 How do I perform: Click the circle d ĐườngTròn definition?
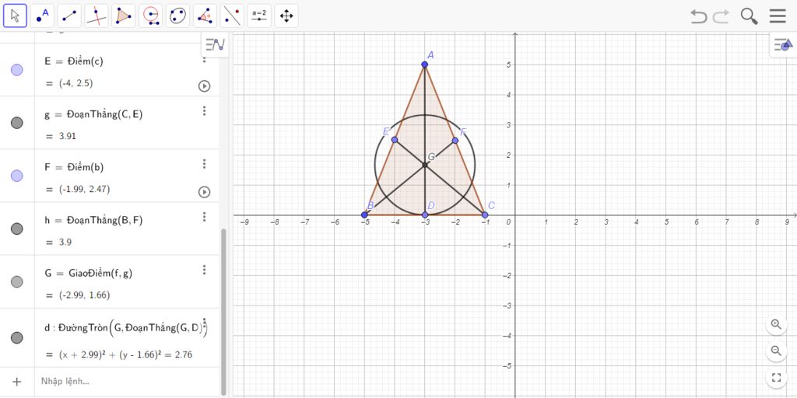click(x=125, y=328)
